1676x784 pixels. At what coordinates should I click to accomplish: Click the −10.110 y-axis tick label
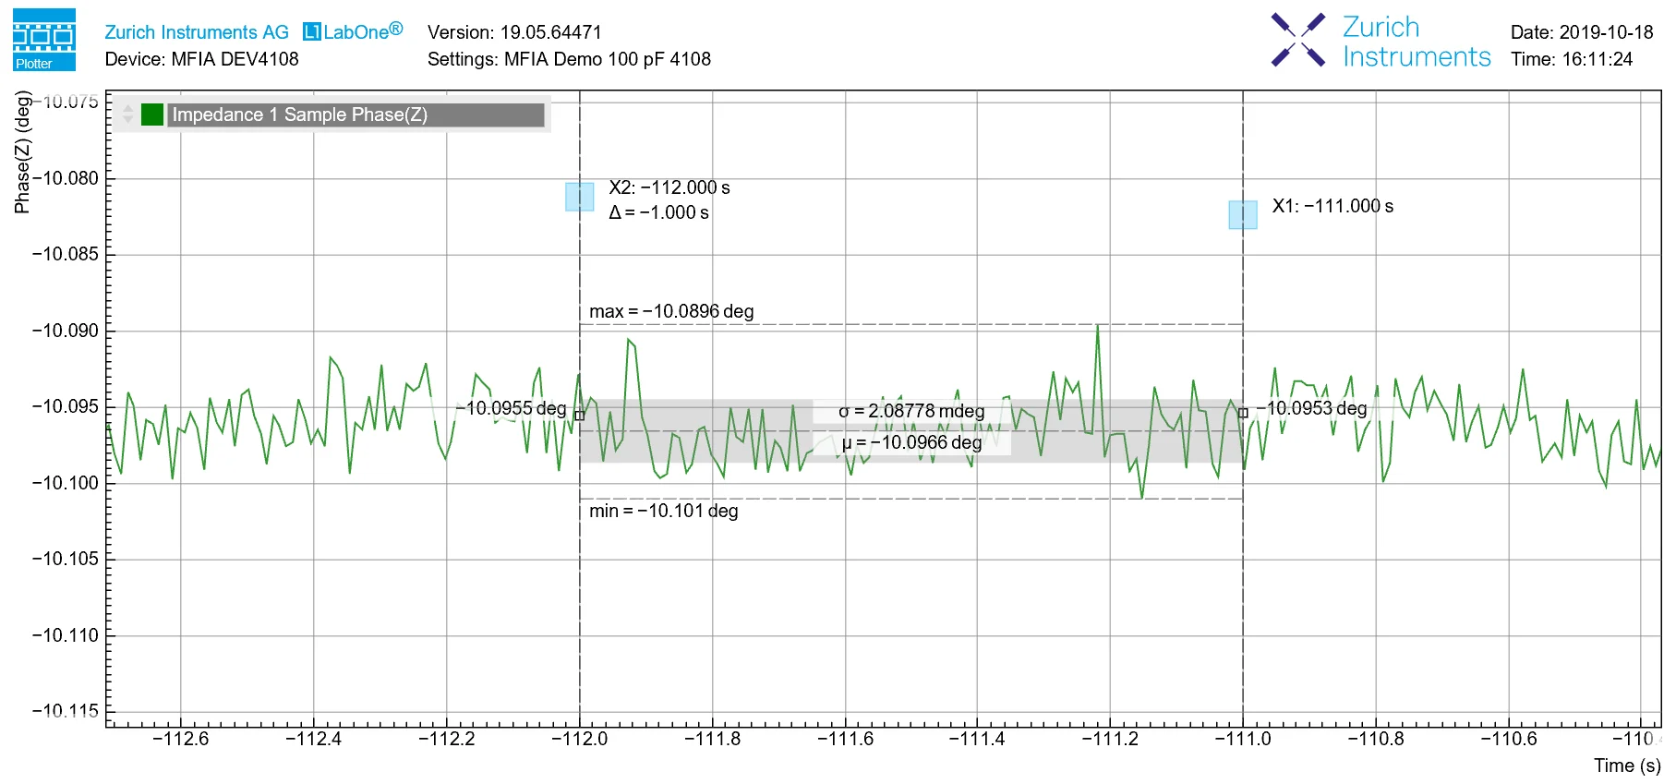click(x=65, y=635)
